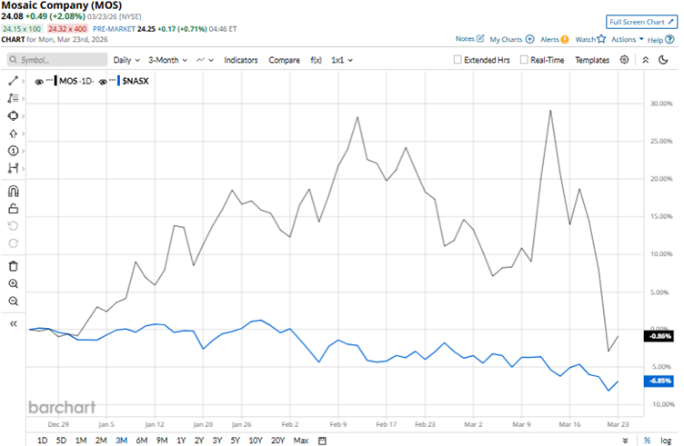The width and height of the screenshot is (684, 446).
Task: Undo the last chart action
Action: tap(13, 226)
